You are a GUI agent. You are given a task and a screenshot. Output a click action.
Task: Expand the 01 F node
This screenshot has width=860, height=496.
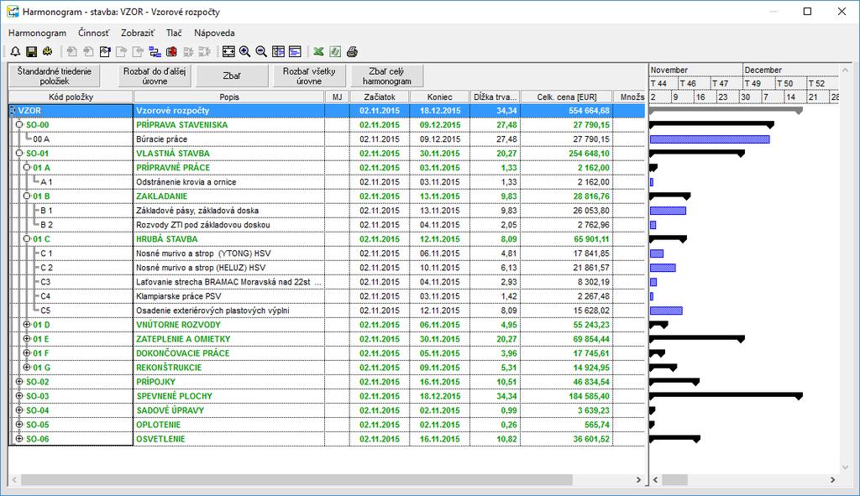pos(26,353)
